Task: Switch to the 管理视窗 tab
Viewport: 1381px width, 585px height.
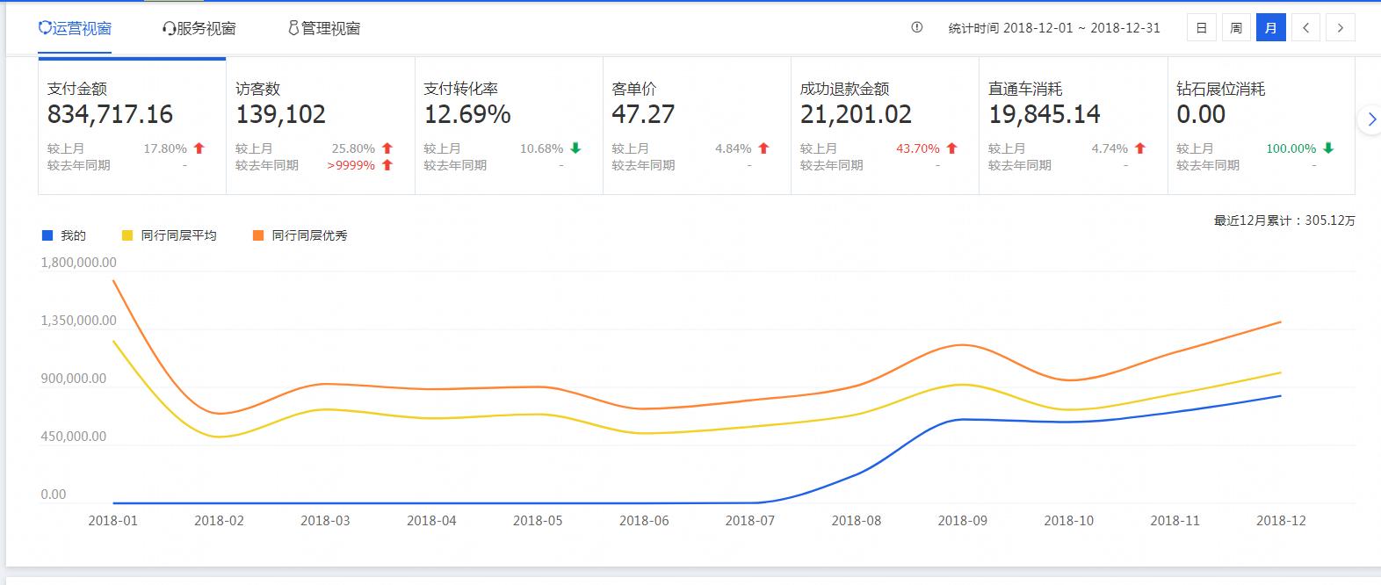Action: click(x=324, y=28)
